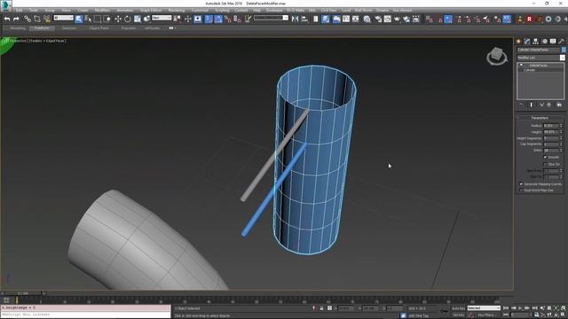The width and height of the screenshot is (568, 319).
Task: Select the DeleteFaces modifier in the stack
Action: click(539, 66)
